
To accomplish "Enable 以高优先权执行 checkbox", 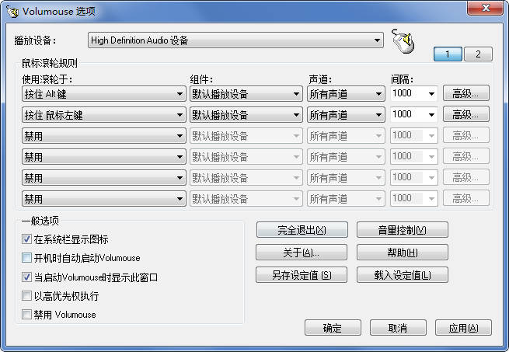I will click(27, 296).
